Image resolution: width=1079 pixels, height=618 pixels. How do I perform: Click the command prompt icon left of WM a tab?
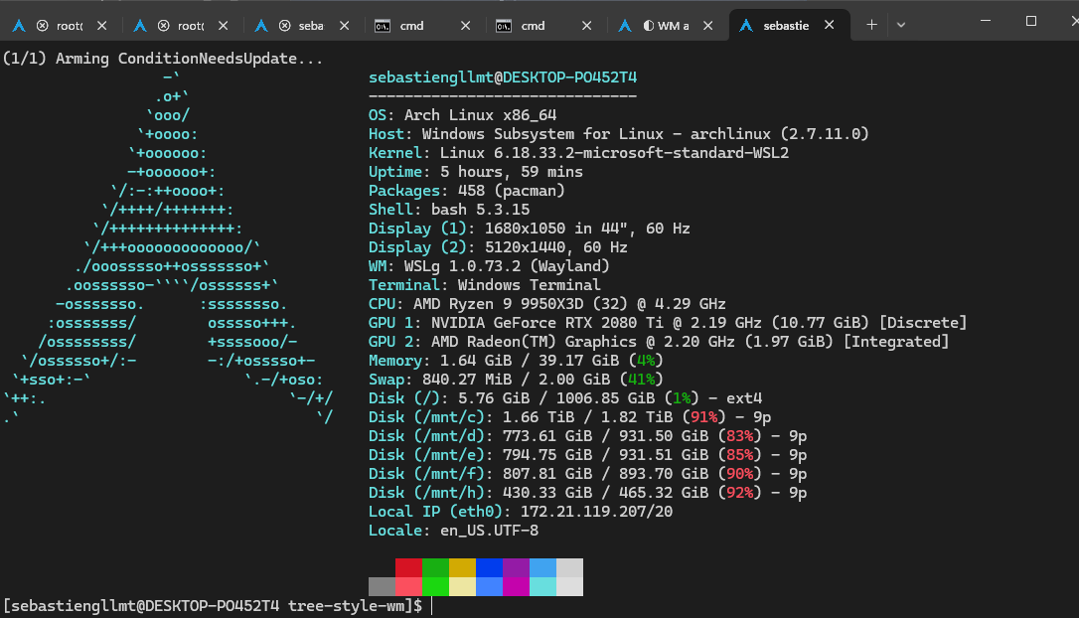click(504, 26)
